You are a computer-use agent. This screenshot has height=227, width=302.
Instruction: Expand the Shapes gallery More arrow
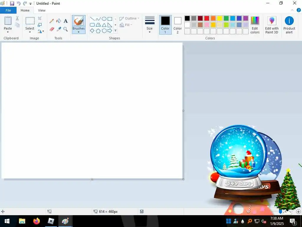pyautogui.click(x=115, y=31)
